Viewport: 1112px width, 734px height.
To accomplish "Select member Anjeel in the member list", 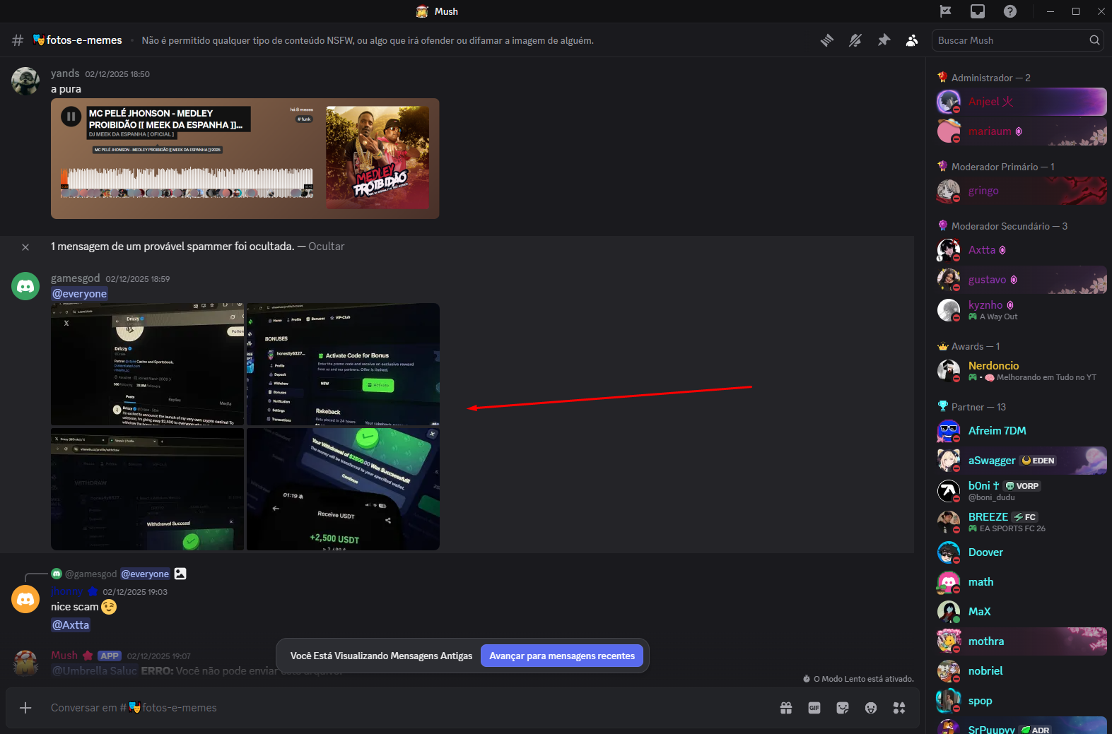I will coord(1022,102).
